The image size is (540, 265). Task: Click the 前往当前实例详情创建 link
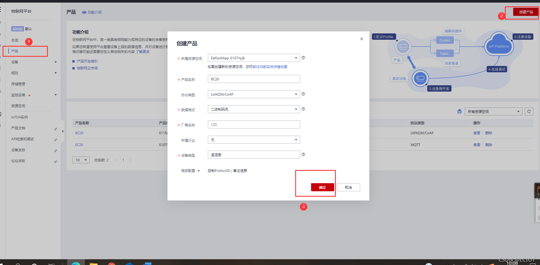point(270,67)
